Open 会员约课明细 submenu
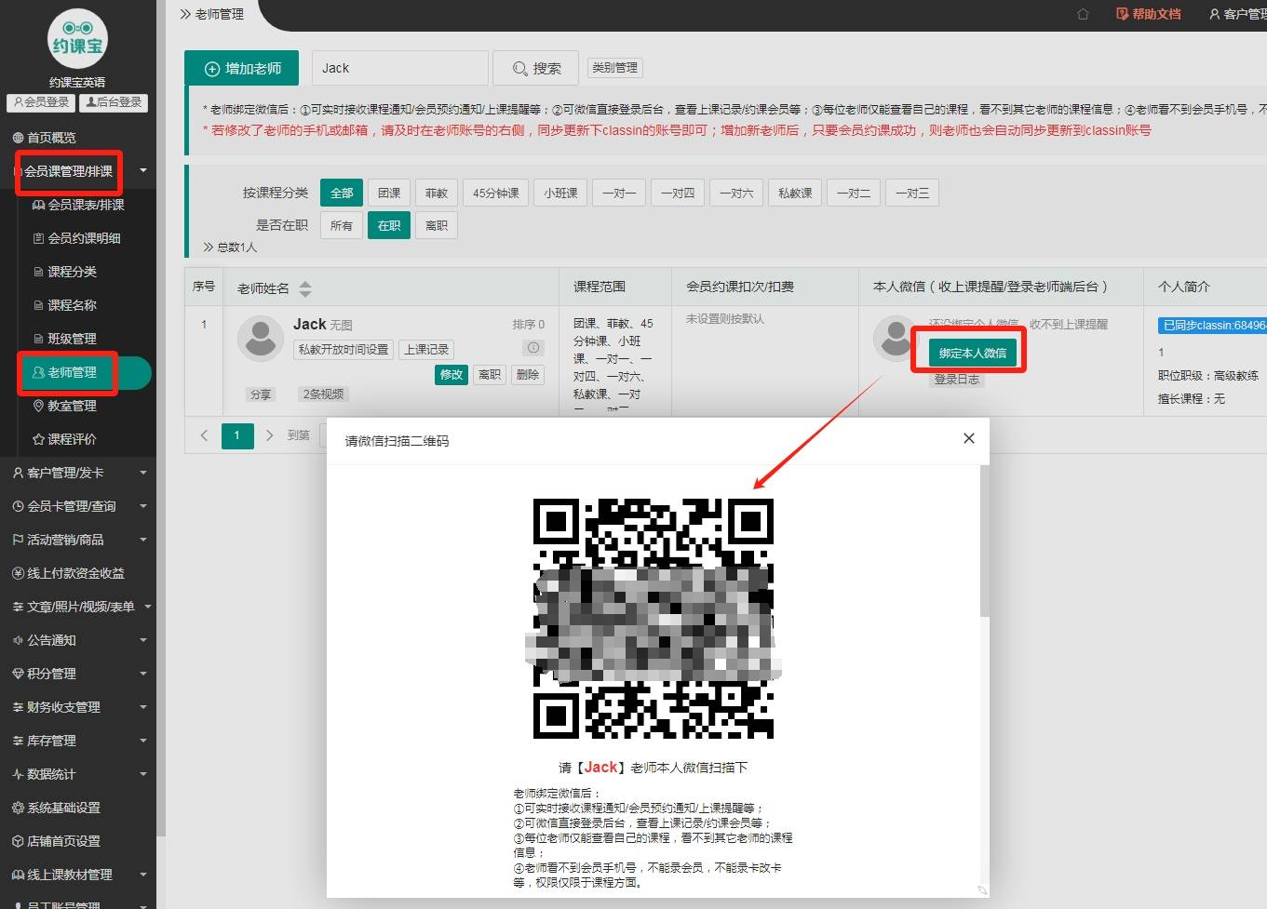 (78, 238)
